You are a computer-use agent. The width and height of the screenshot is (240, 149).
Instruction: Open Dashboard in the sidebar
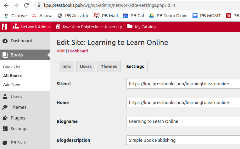[x=21, y=41]
